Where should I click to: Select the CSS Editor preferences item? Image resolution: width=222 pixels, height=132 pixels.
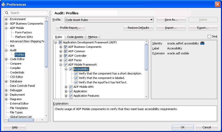tap(16, 77)
